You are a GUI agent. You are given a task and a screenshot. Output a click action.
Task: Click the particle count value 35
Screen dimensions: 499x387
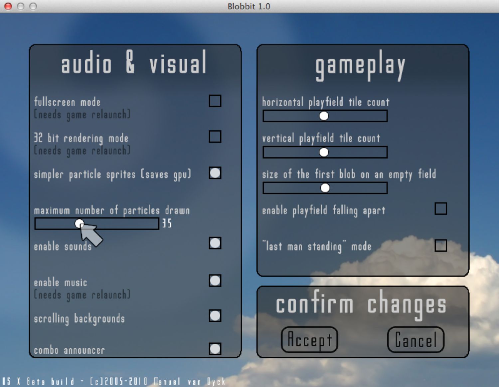point(167,223)
